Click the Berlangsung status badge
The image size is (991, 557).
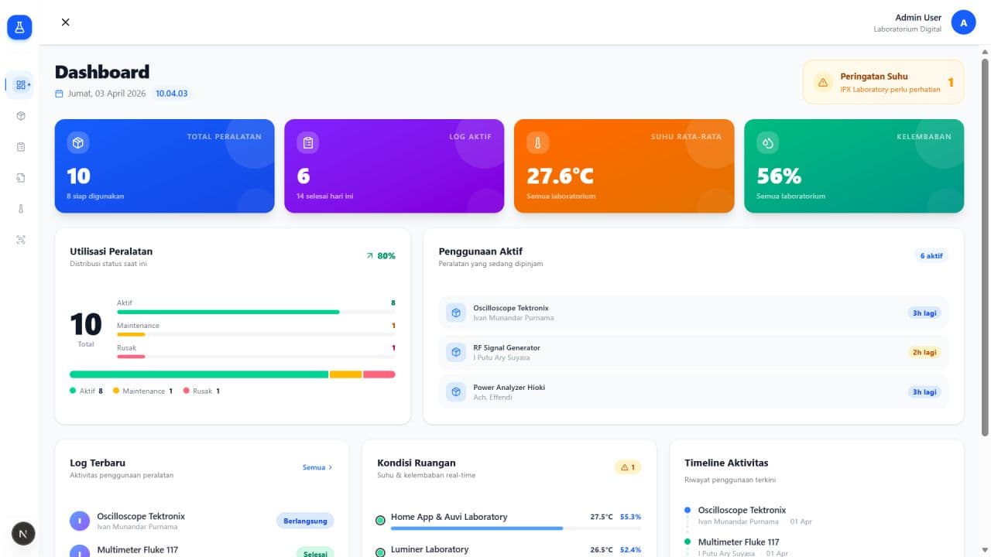[305, 521]
